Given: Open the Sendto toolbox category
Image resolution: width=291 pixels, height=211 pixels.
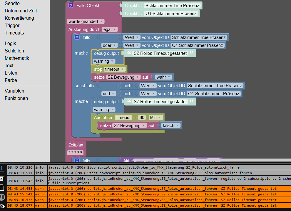Looking at the screenshot, I should [12, 3].
